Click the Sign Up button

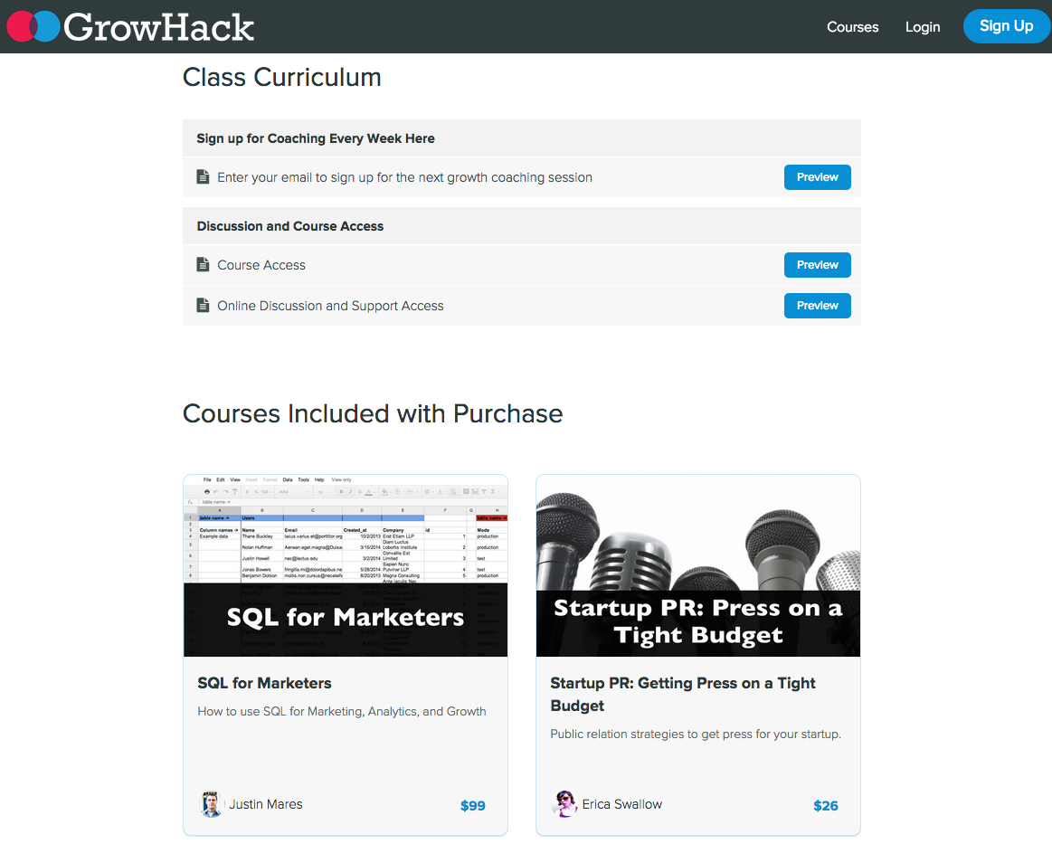click(x=1006, y=26)
